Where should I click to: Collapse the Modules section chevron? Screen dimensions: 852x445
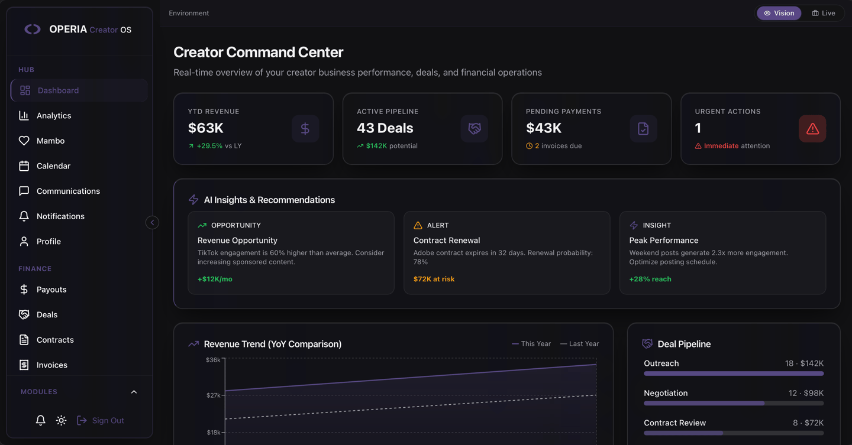coord(134,392)
